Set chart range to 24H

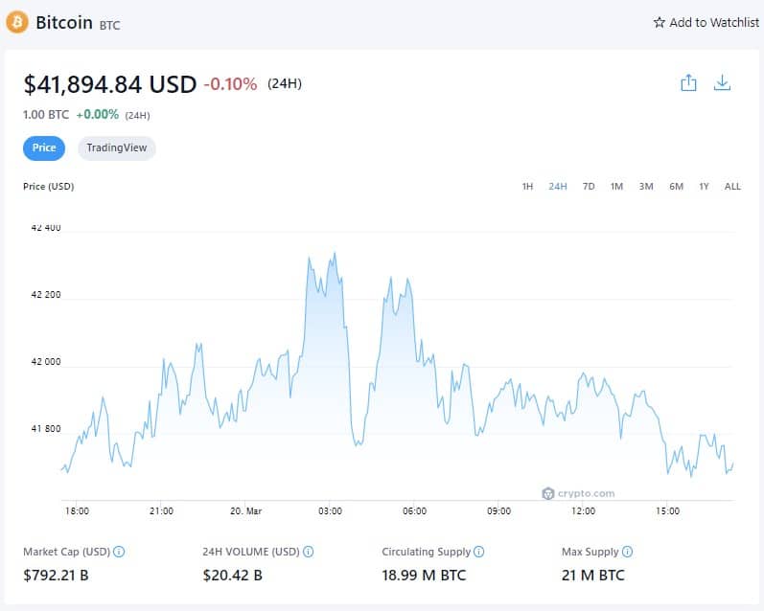click(x=557, y=187)
